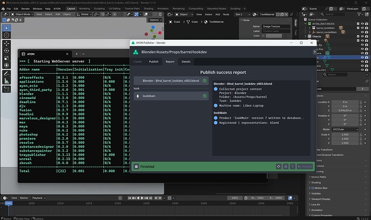Select the Select Box tool in Blender toolbar

point(6,28)
